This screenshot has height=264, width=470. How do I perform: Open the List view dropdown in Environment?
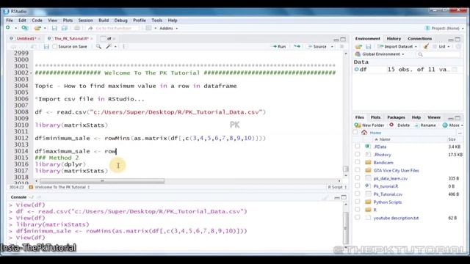[x=441, y=46]
